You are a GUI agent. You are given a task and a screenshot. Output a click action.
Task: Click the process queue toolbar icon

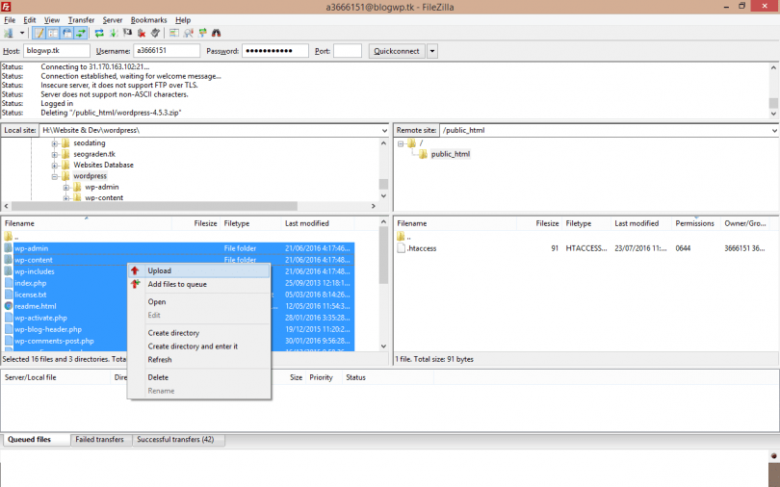pos(114,33)
